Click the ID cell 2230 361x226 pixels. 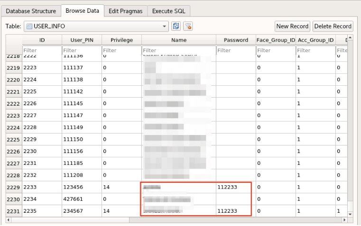click(42, 151)
